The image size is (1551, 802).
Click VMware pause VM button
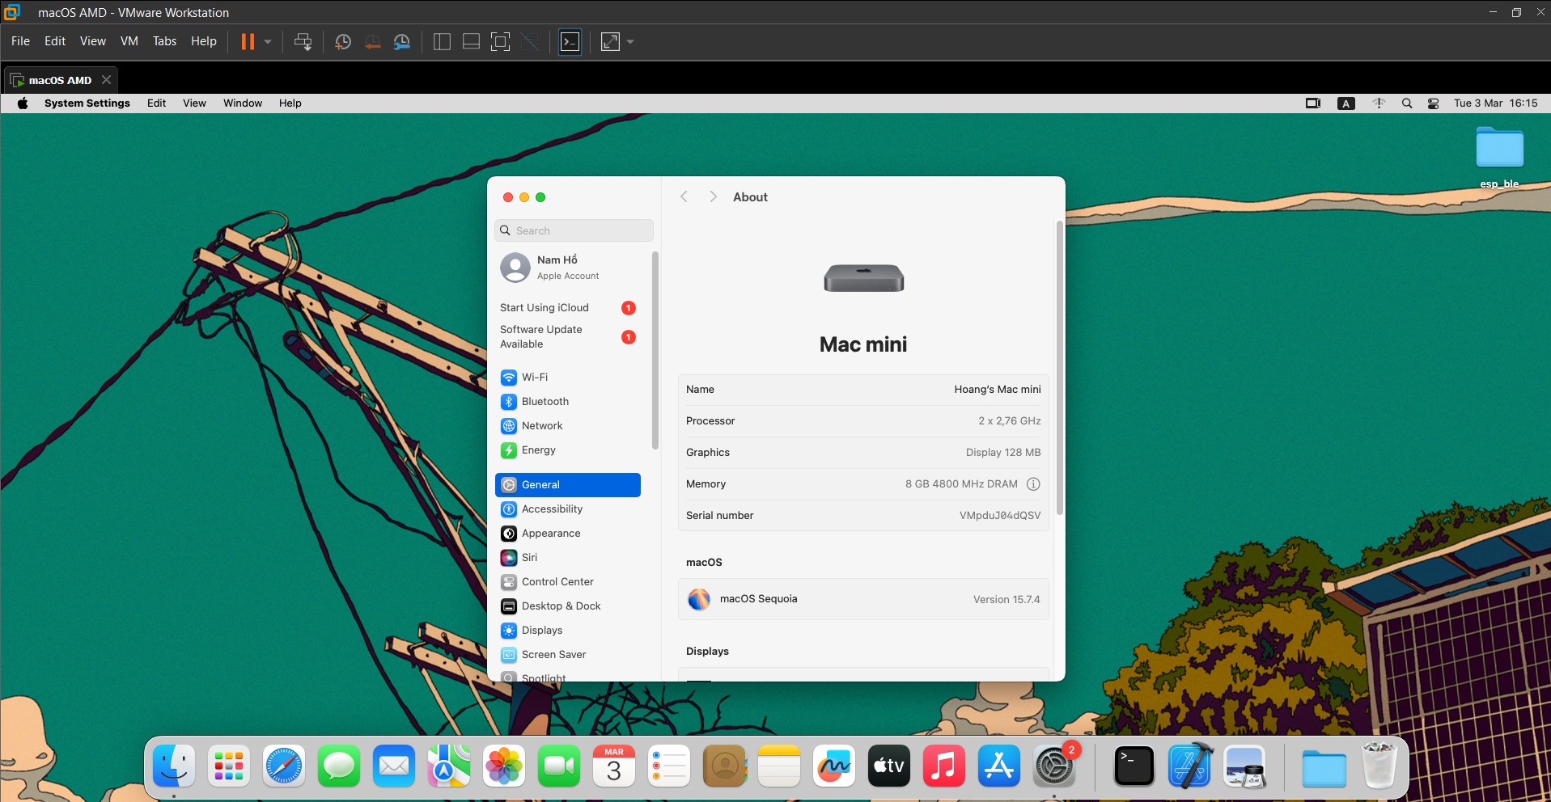(248, 42)
